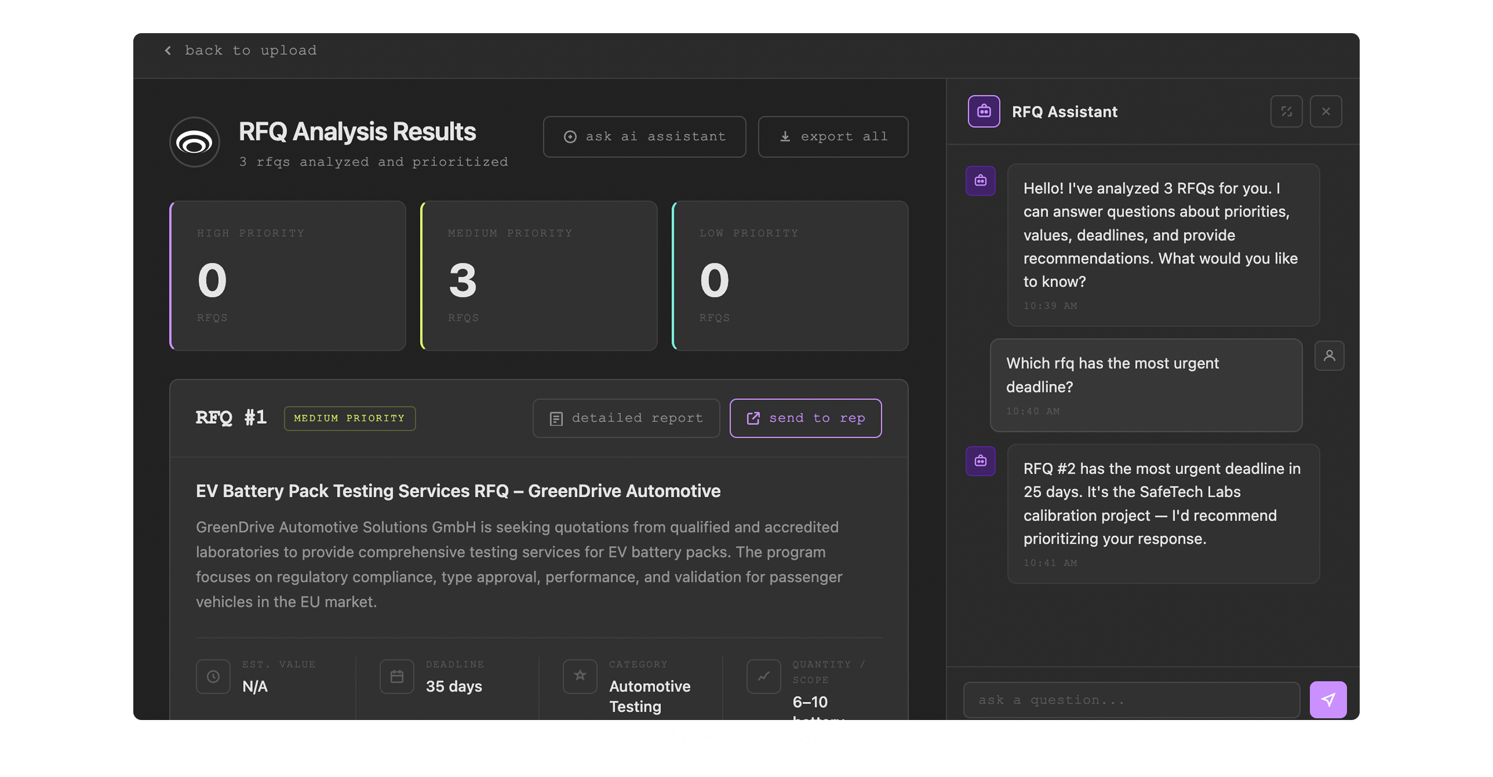Click send to rep for RFQ #1
Image resolution: width=1493 pixels, height=777 pixels.
point(806,418)
